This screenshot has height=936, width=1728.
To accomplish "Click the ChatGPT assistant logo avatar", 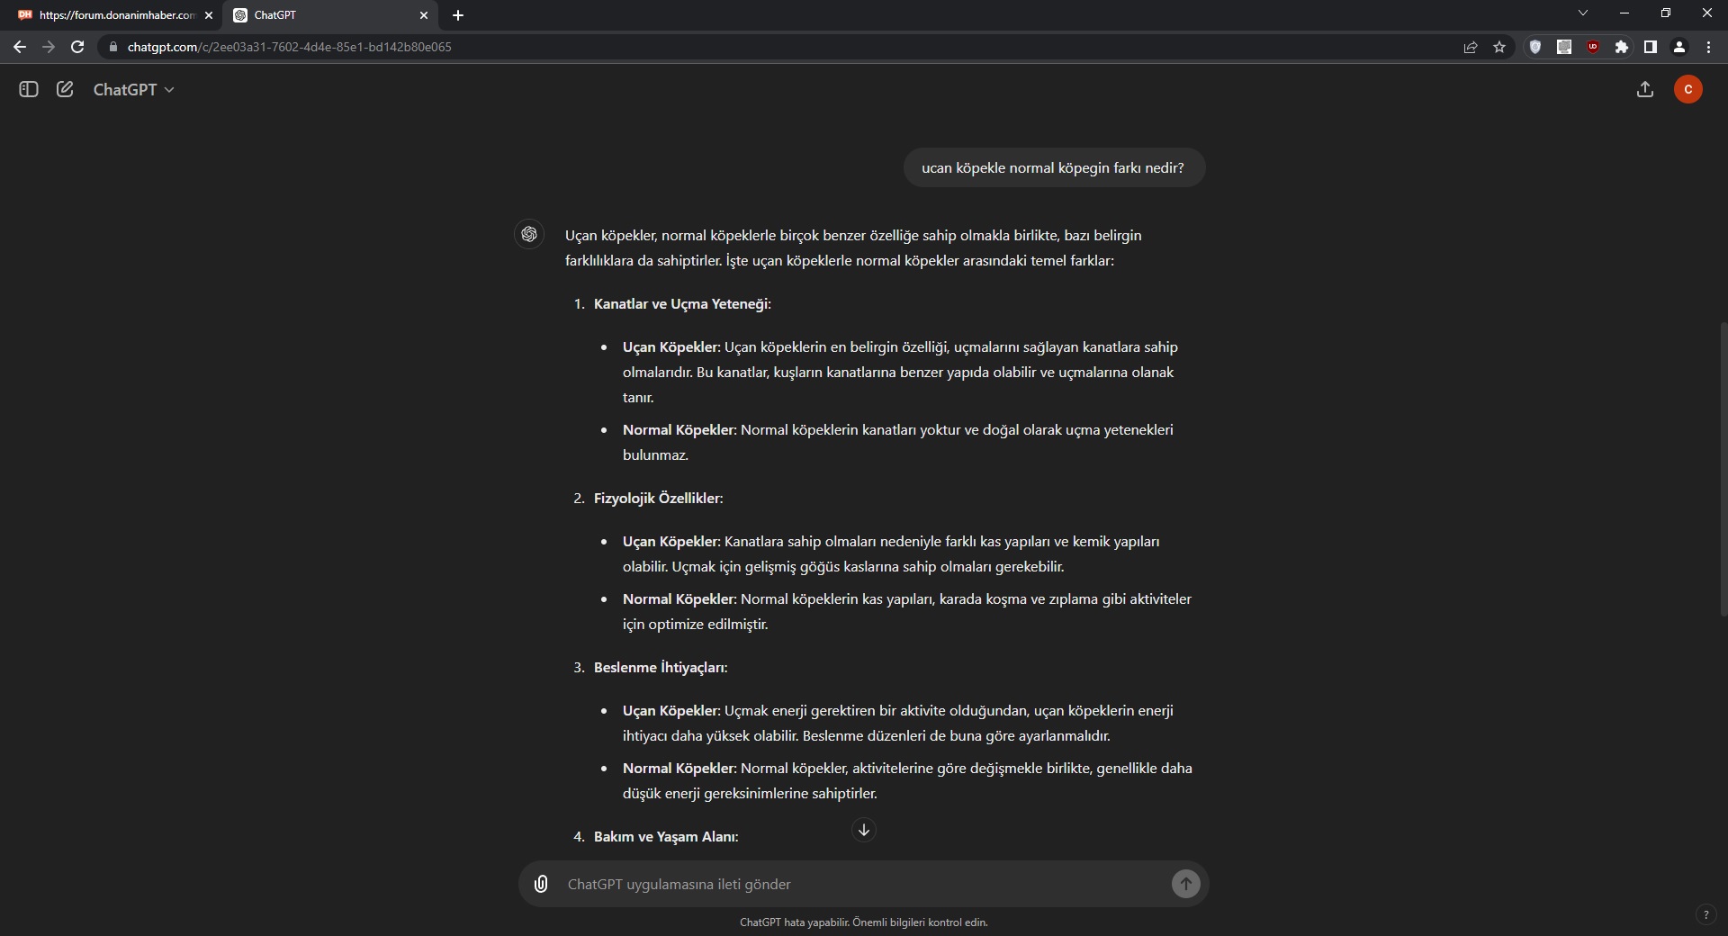I will click(529, 234).
